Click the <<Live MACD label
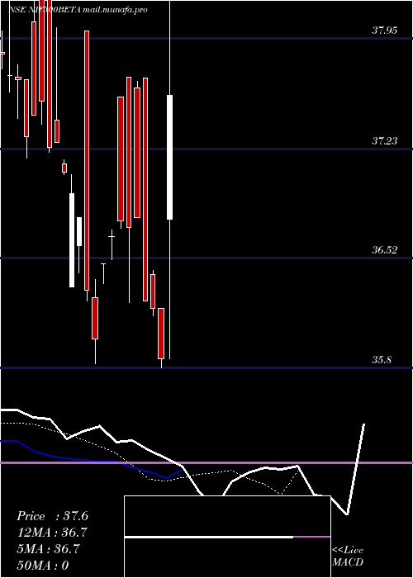The width and height of the screenshot is (413, 578). [348, 556]
